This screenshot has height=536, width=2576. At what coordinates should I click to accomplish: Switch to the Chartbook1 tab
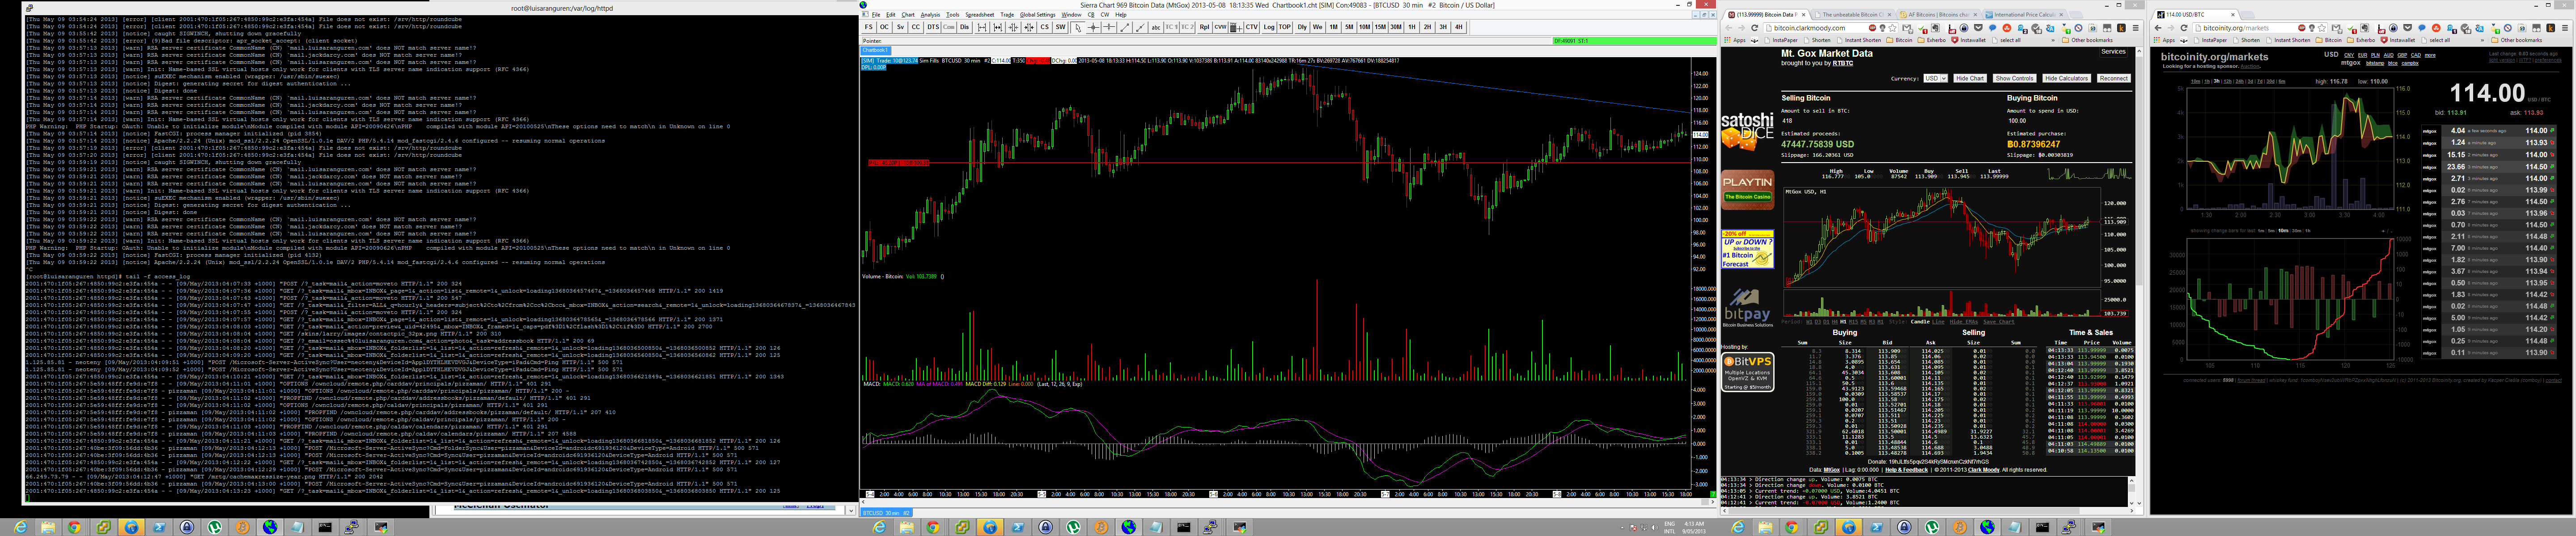coord(875,50)
